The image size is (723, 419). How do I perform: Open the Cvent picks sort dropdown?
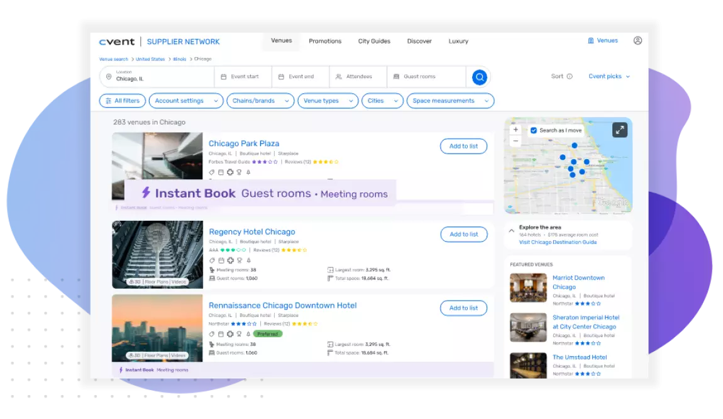point(609,77)
